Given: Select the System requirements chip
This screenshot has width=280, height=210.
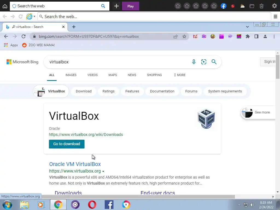Looking at the screenshot, I should pyautogui.click(x=225, y=91).
